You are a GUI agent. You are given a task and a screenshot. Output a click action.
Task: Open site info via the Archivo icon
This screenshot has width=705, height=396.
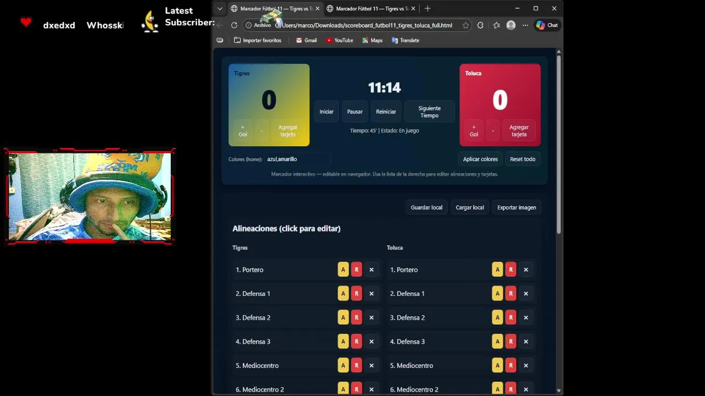pos(259,25)
